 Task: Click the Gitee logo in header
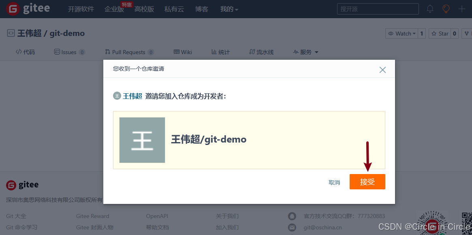click(x=28, y=9)
